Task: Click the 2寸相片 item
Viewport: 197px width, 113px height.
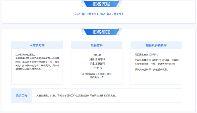Action: 97,68
